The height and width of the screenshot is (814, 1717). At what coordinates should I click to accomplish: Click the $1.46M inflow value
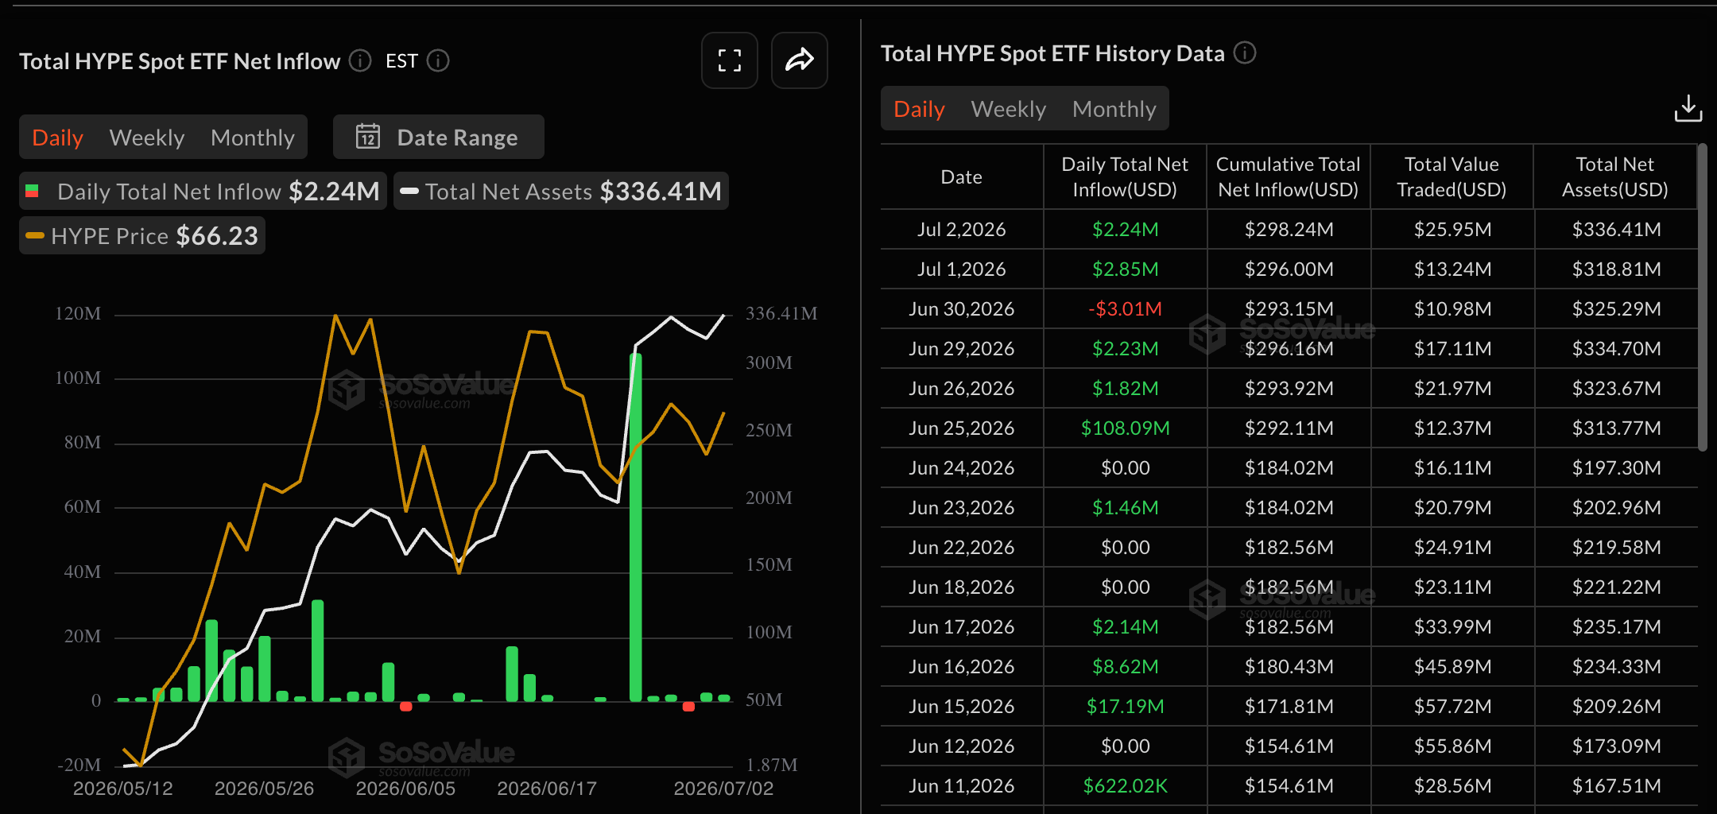point(1125,508)
